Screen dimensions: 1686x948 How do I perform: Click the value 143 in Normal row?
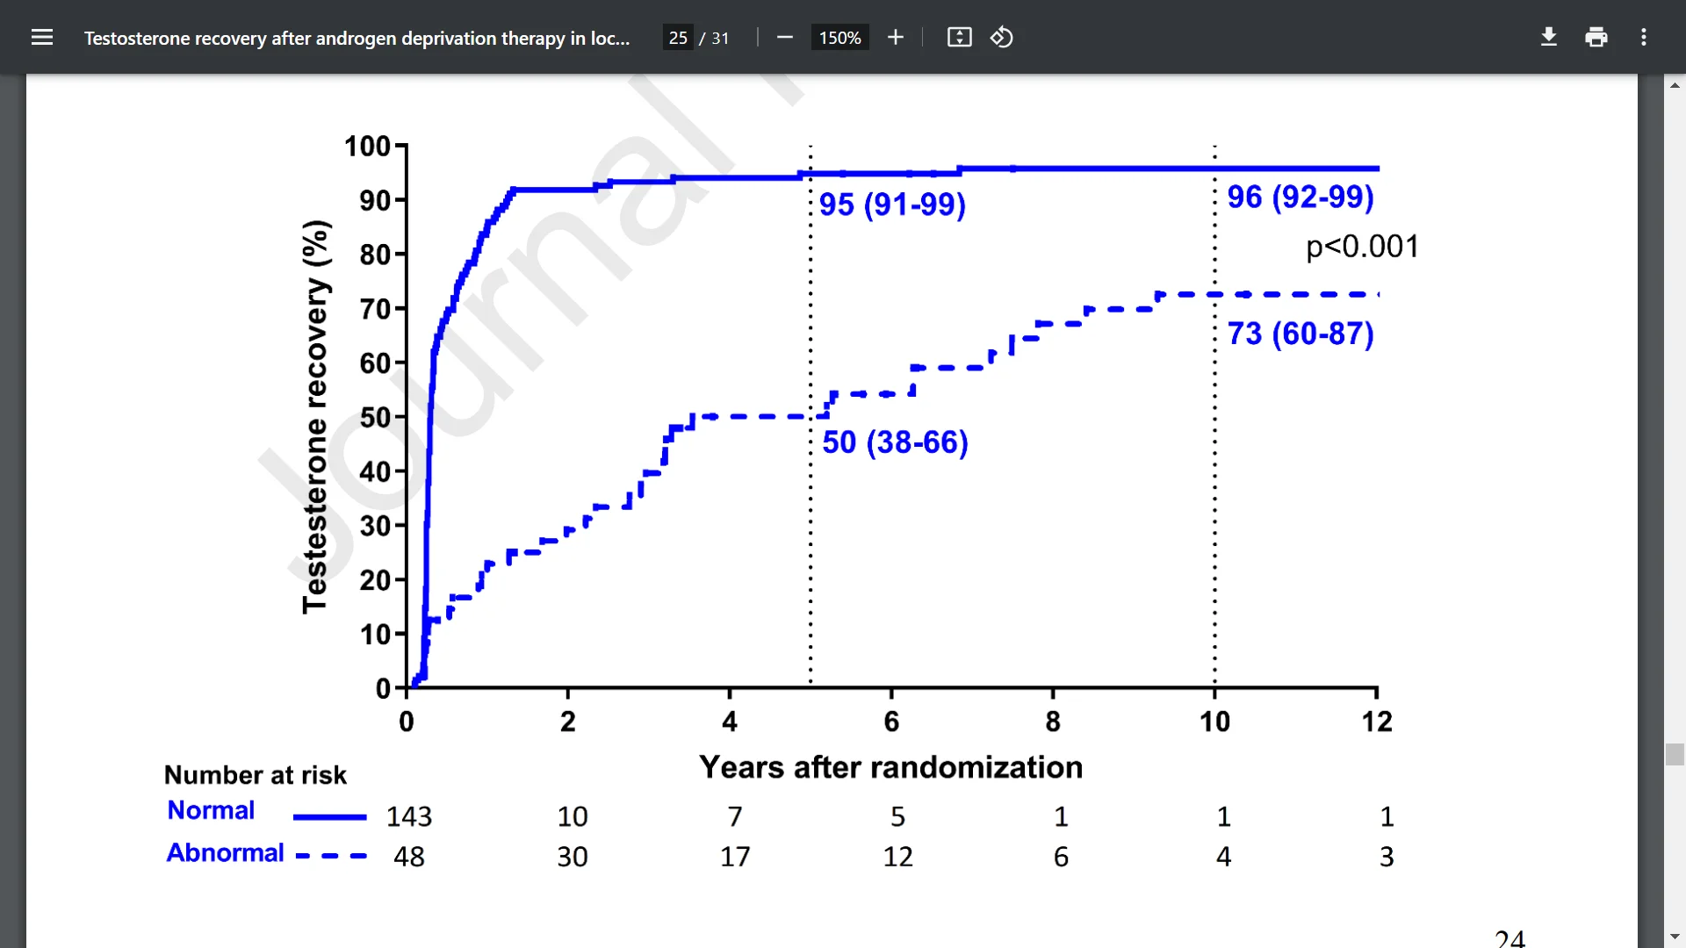coord(409,817)
